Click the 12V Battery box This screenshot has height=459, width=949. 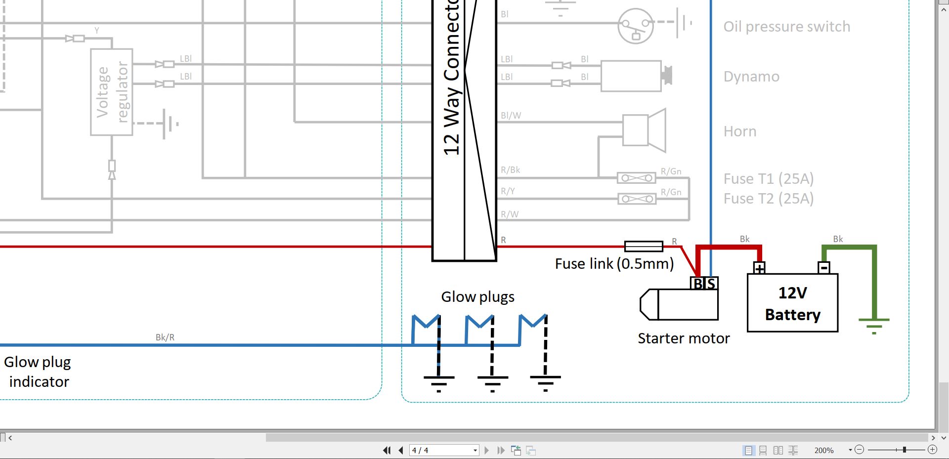(792, 303)
